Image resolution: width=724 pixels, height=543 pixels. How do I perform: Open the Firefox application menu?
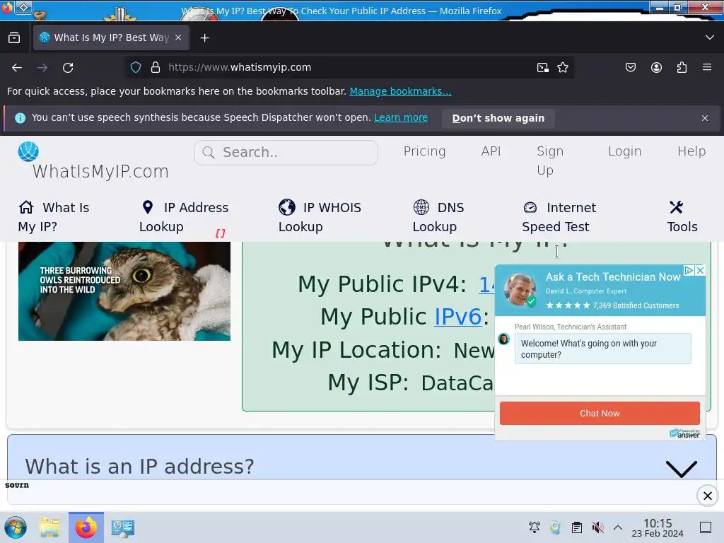(707, 67)
